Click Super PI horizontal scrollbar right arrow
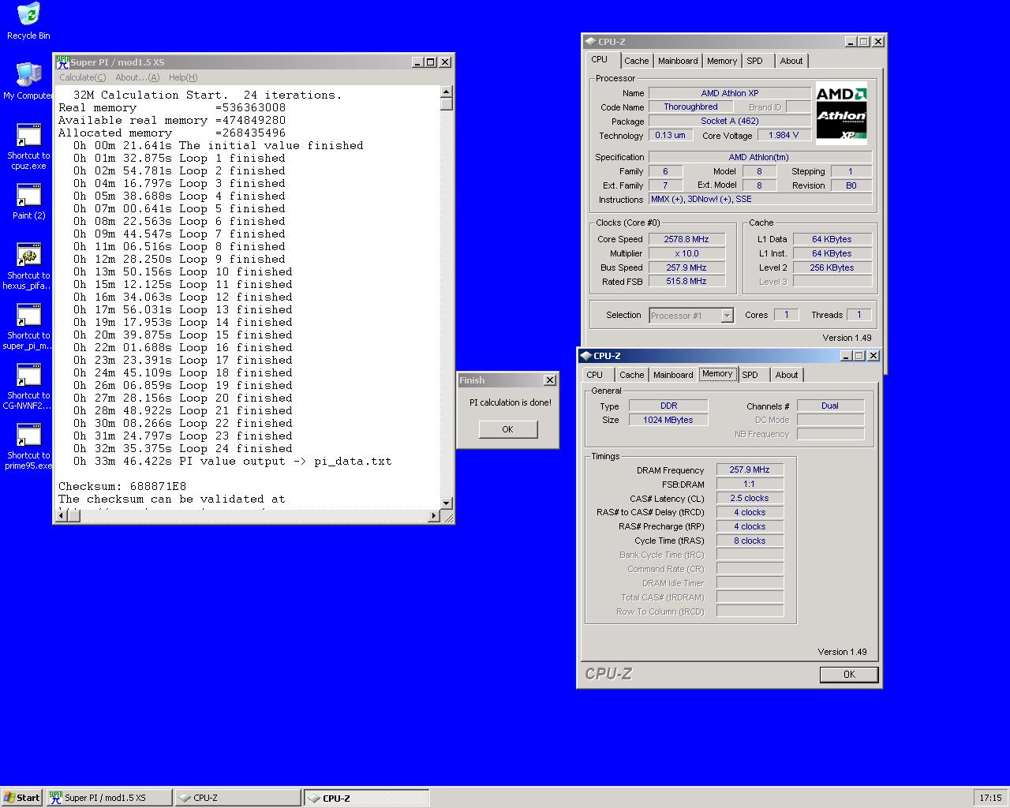The width and height of the screenshot is (1010, 808). pos(434,516)
